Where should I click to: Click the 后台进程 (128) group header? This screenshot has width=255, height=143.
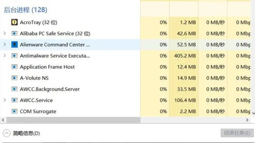click(x=25, y=10)
